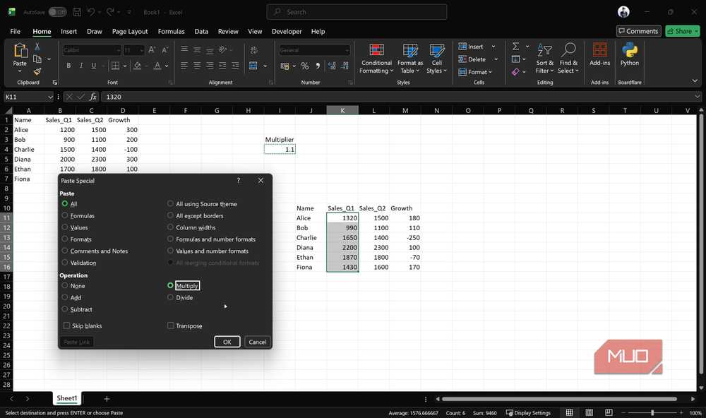
Task: Toggle Underline formatting
Action: 94,66
